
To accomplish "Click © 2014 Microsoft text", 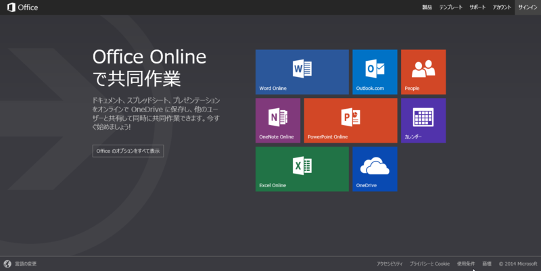I will point(518,264).
